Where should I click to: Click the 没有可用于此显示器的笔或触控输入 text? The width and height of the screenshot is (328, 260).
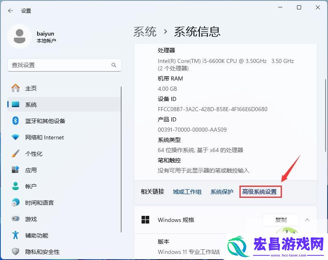click(x=203, y=170)
